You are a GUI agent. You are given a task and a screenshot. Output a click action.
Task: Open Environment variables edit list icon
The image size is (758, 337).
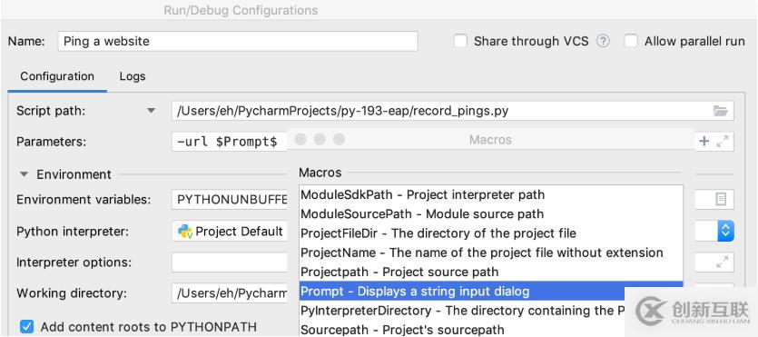tap(721, 199)
